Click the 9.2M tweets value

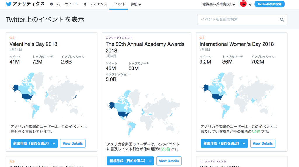click(205, 62)
